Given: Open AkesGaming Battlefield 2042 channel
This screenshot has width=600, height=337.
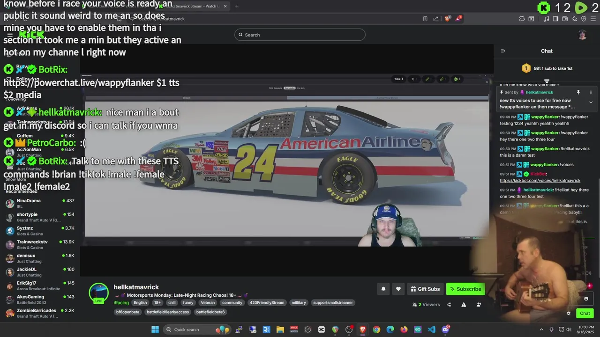Looking at the screenshot, I should tap(40, 300).
